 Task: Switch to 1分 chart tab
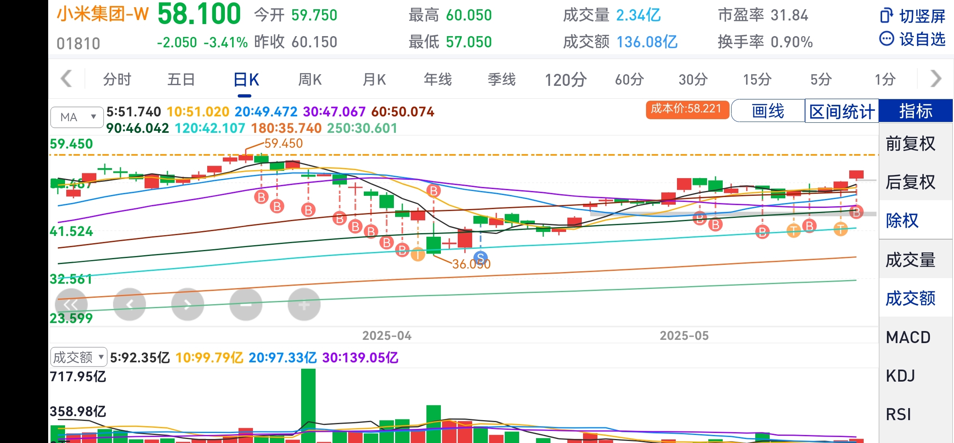click(x=885, y=79)
